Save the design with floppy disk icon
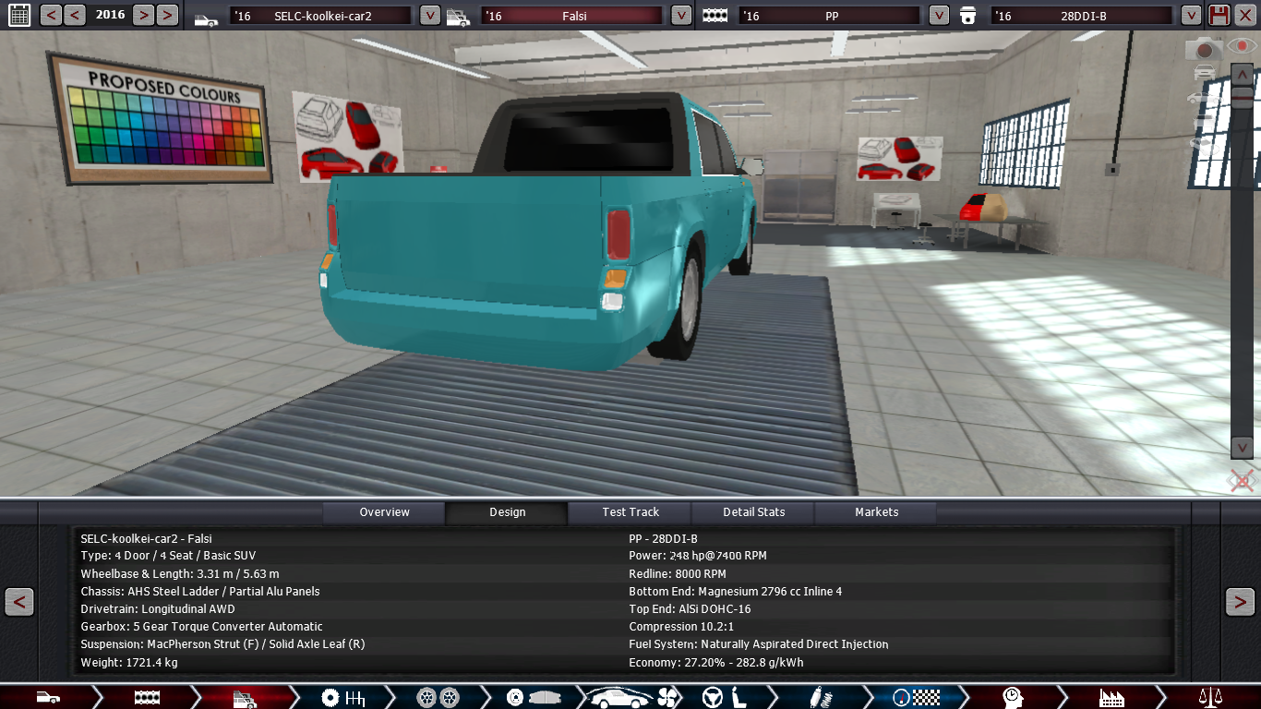This screenshot has height=709, width=1261. pyautogui.click(x=1219, y=15)
